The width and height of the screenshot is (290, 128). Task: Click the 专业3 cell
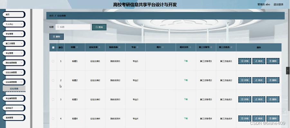tap(136, 99)
